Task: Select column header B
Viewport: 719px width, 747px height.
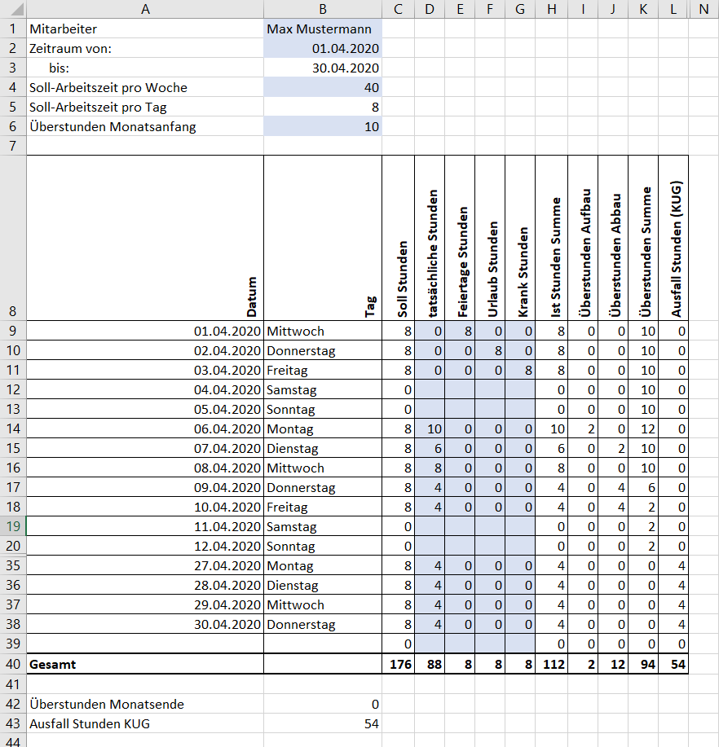Action: click(323, 9)
